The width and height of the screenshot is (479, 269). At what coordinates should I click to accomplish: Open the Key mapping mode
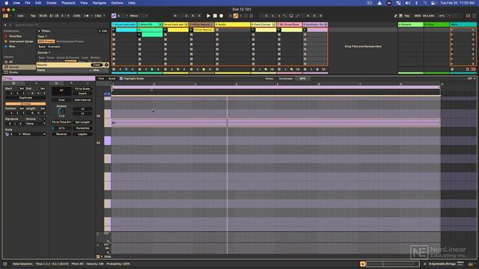pos(407,16)
